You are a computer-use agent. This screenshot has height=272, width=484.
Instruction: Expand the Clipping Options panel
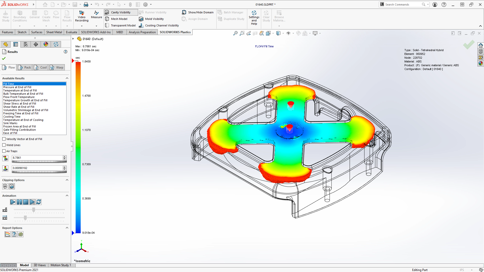click(x=67, y=180)
